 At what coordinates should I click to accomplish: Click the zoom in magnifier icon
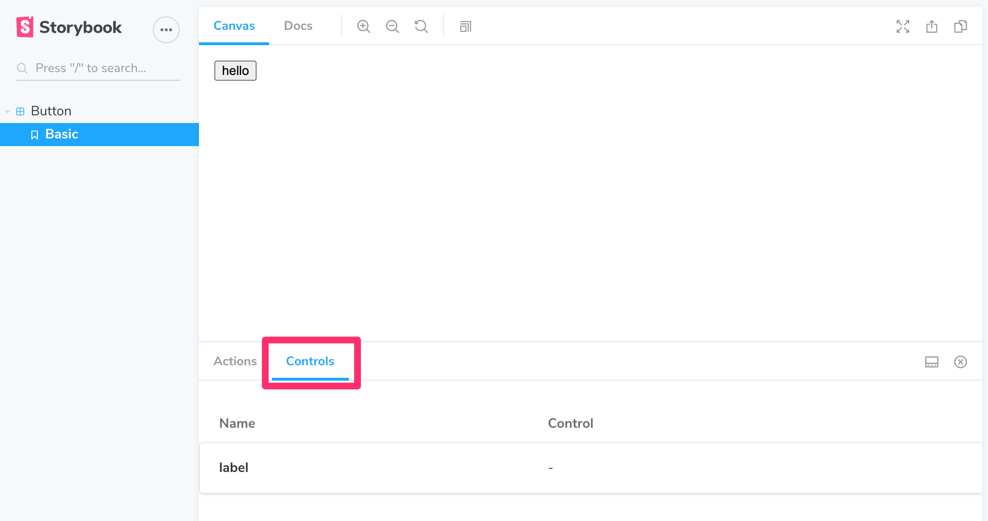[x=363, y=26]
